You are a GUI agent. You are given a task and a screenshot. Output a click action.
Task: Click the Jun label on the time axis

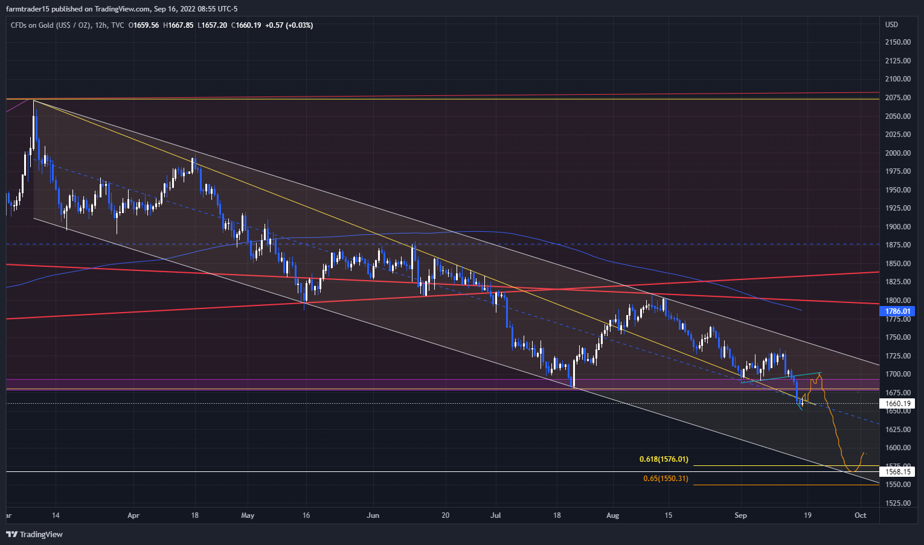(x=373, y=515)
